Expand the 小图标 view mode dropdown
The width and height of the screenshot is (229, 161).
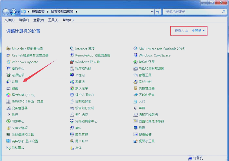tap(198, 31)
